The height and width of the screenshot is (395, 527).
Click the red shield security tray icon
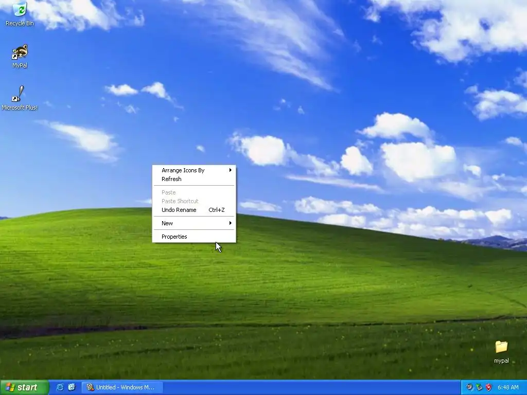coord(489,387)
